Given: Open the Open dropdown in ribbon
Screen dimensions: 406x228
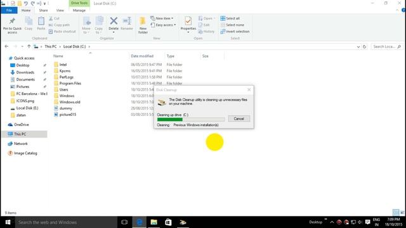Looking at the screenshot, I should (x=207, y=18).
